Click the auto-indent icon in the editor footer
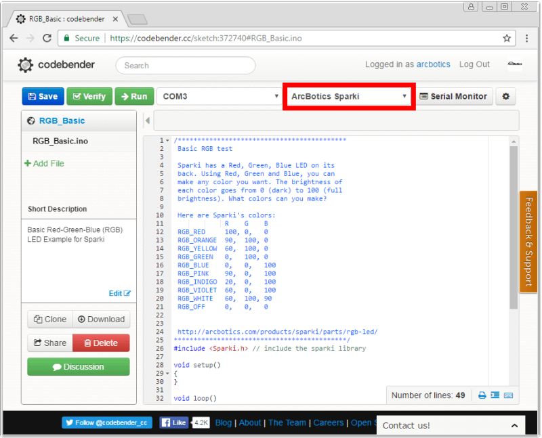This screenshot has height=438, width=542. pos(495,395)
